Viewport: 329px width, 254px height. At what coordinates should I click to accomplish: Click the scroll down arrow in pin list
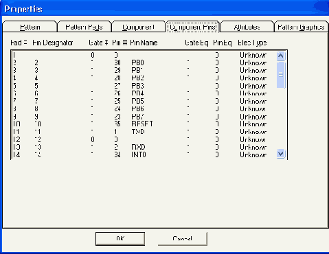point(281,154)
